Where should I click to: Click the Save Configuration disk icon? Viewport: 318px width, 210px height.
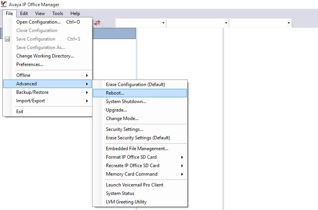[7, 39]
